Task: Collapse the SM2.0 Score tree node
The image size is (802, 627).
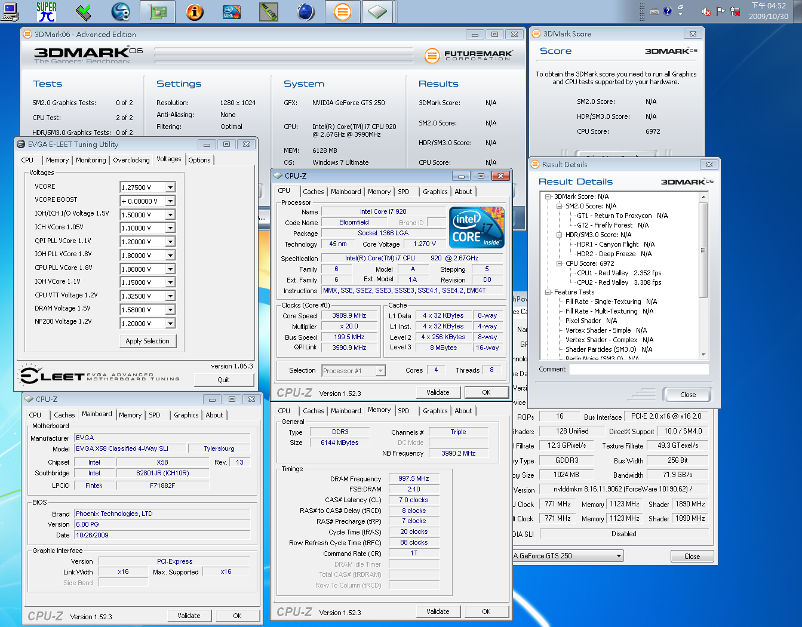Action: (560, 206)
